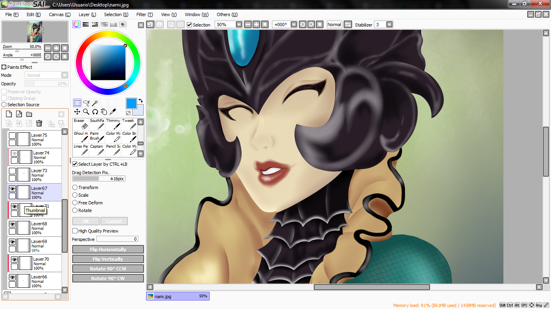
Task: Zoom out using navigator minus button
Action: click(48, 48)
